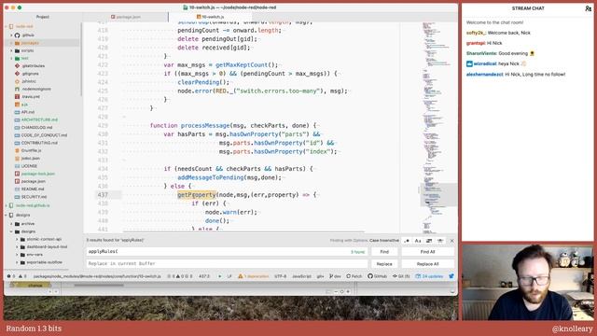Toggle the whole word find option

point(440,241)
